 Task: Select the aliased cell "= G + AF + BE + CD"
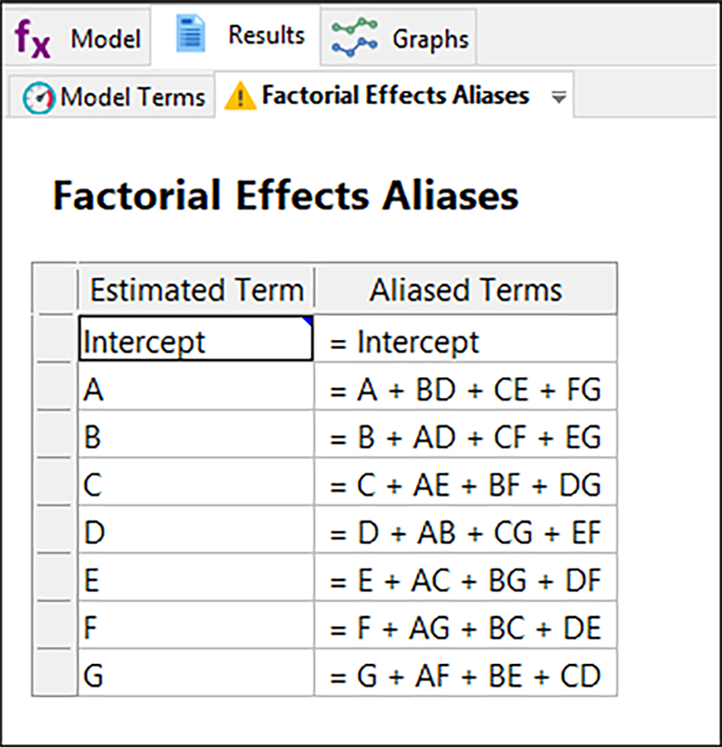pyautogui.click(x=466, y=675)
